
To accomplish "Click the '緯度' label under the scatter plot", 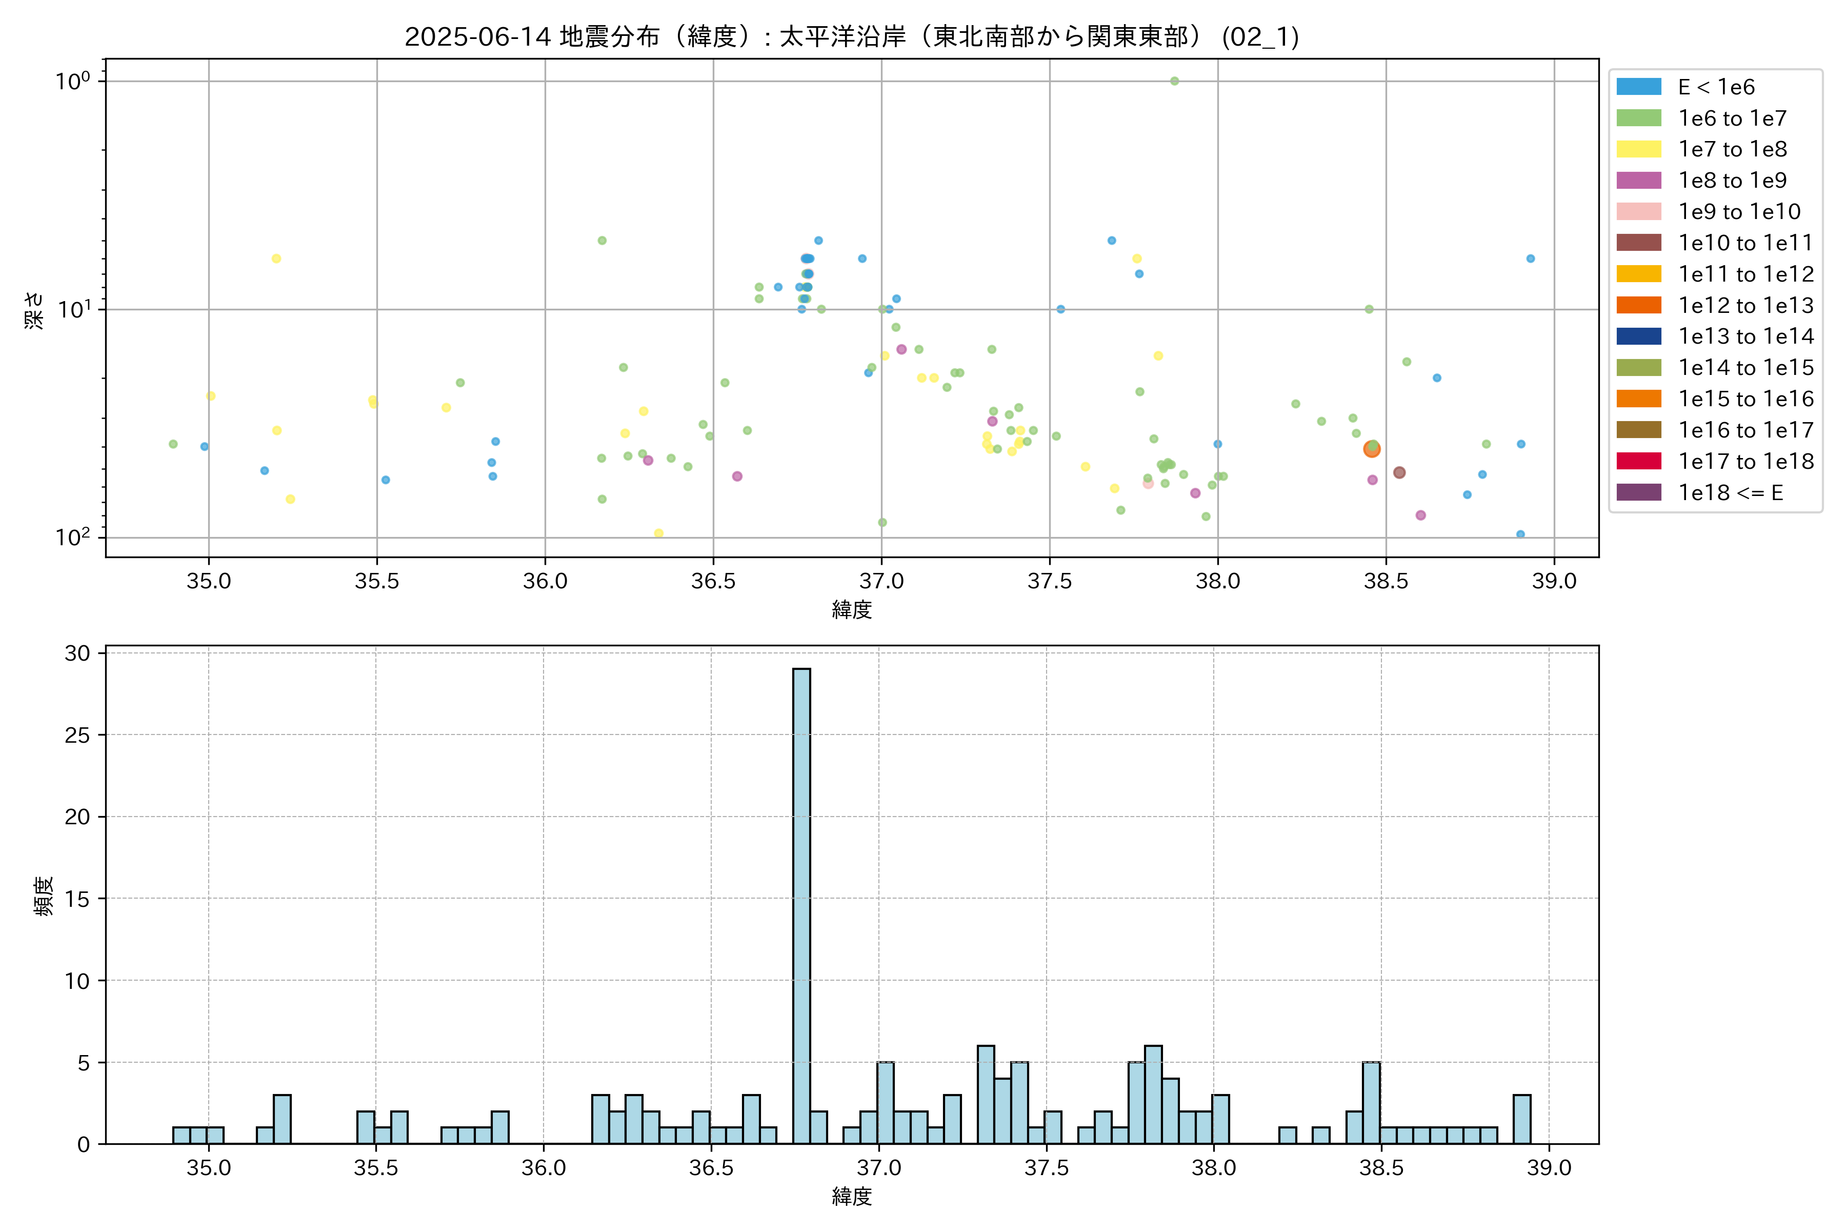I will click(x=852, y=610).
